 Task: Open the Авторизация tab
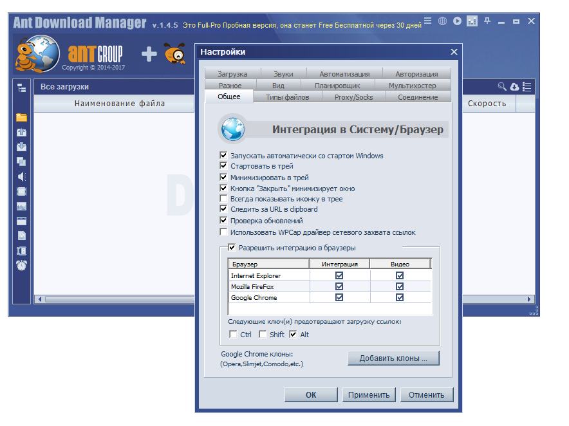(x=416, y=73)
